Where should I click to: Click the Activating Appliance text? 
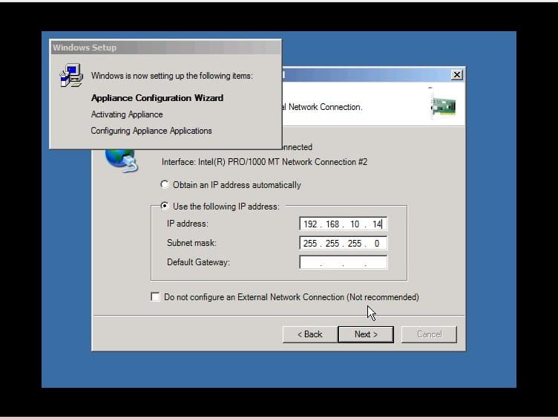(x=127, y=114)
